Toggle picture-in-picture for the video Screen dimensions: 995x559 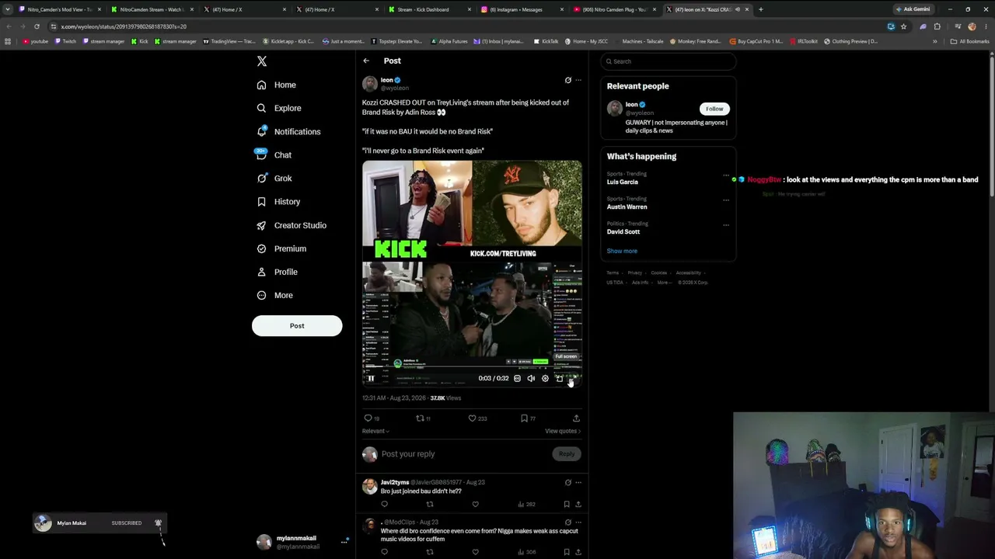tap(559, 378)
